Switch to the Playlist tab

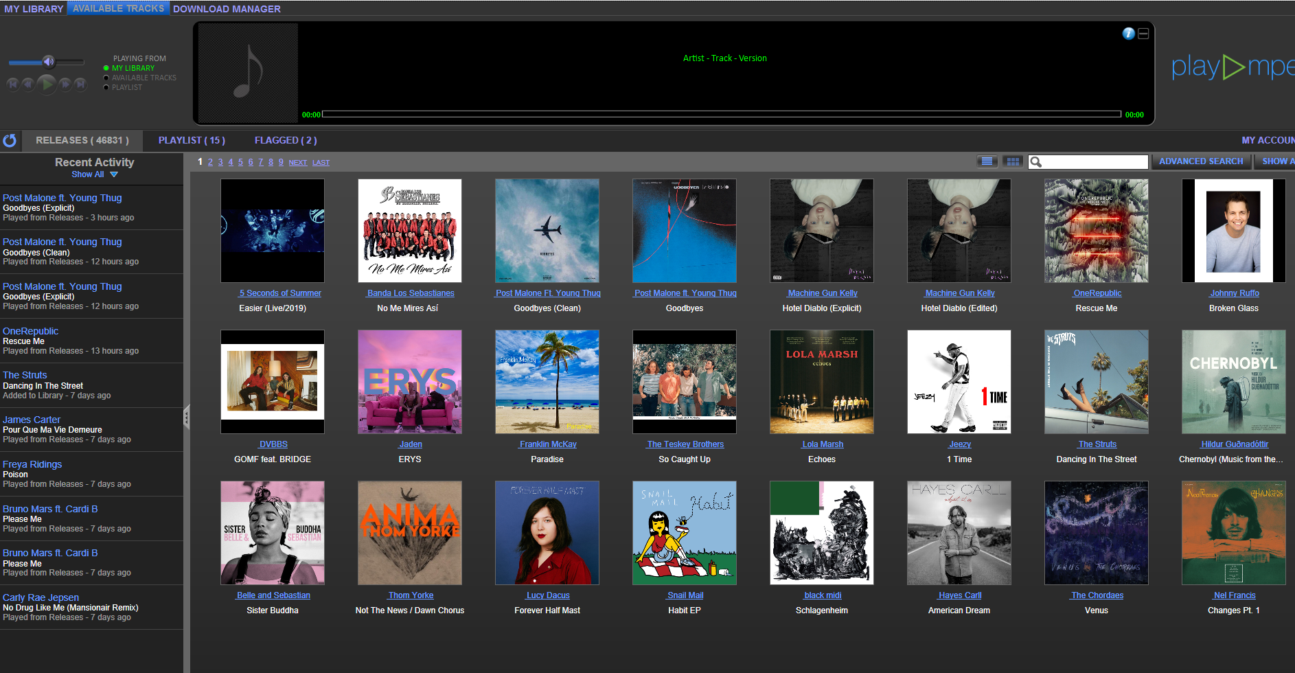pyautogui.click(x=192, y=140)
